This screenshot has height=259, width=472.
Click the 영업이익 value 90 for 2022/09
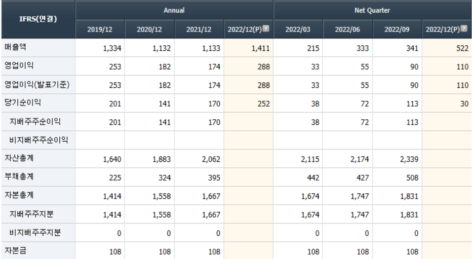[x=414, y=67]
